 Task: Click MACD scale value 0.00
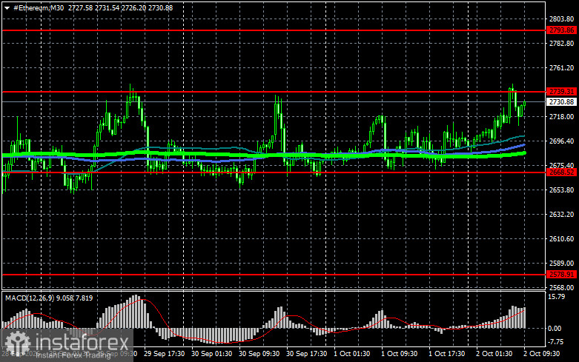click(x=555, y=328)
